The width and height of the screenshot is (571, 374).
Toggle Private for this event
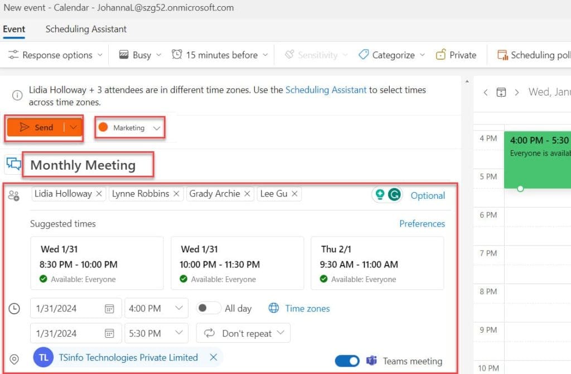click(456, 55)
